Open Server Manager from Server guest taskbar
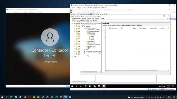The height and width of the screenshot is (99, 177). [95, 86]
